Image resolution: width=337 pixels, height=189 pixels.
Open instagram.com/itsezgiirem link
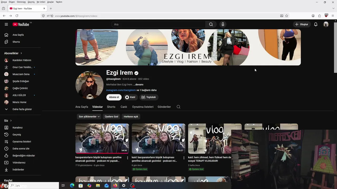[121, 90]
